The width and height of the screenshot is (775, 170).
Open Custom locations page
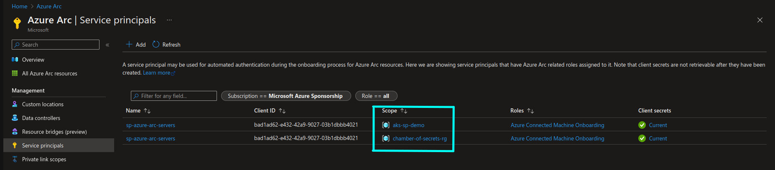click(43, 104)
